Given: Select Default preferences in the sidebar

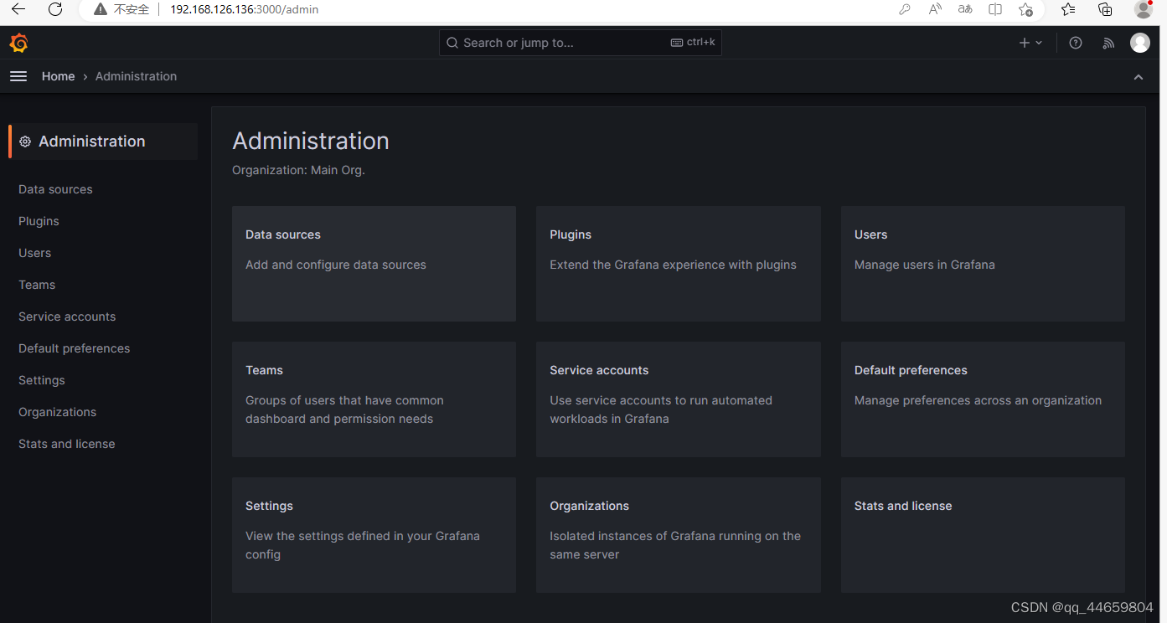Looking at the screenshot, I should 74,348.
